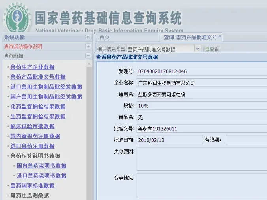Viewport: 267px width, 200px height.
Task: Click the 查看兽药产品批准文号数据 dialog title
Action: pos(127,57)
